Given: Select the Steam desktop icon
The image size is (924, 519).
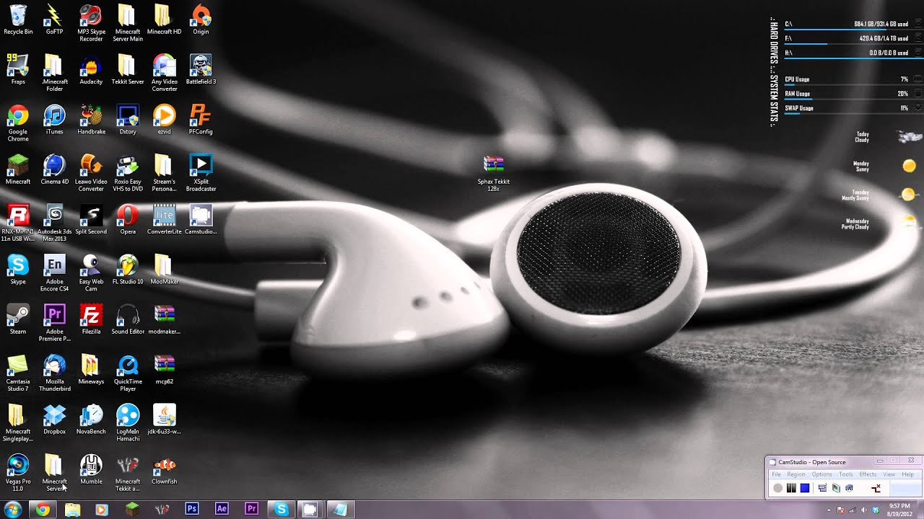Looking at the screenshot, I should click(18, 319).
